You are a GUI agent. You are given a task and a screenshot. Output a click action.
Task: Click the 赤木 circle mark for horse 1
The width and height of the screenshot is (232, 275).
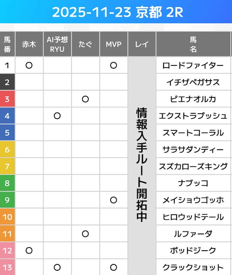click(29, 65)
